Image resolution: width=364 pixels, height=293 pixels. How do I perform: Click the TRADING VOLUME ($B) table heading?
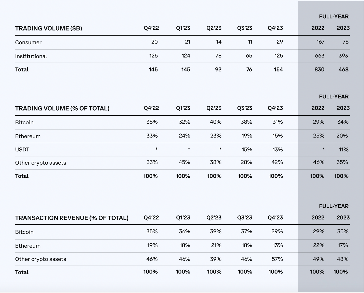click(x=49, y=28)
